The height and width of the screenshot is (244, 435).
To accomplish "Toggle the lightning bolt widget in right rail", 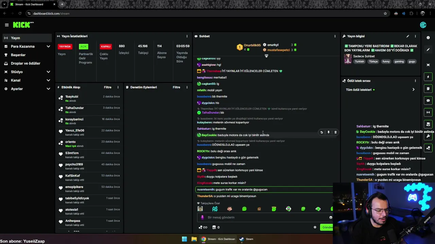I will pyautogui.click(x=428, y=77).
